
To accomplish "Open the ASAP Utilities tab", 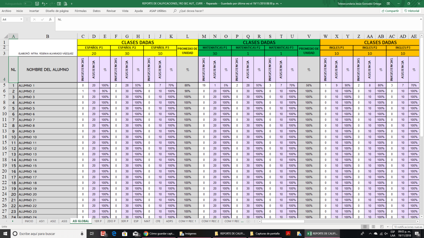I will pyautogui.click(x=158, y=11).
